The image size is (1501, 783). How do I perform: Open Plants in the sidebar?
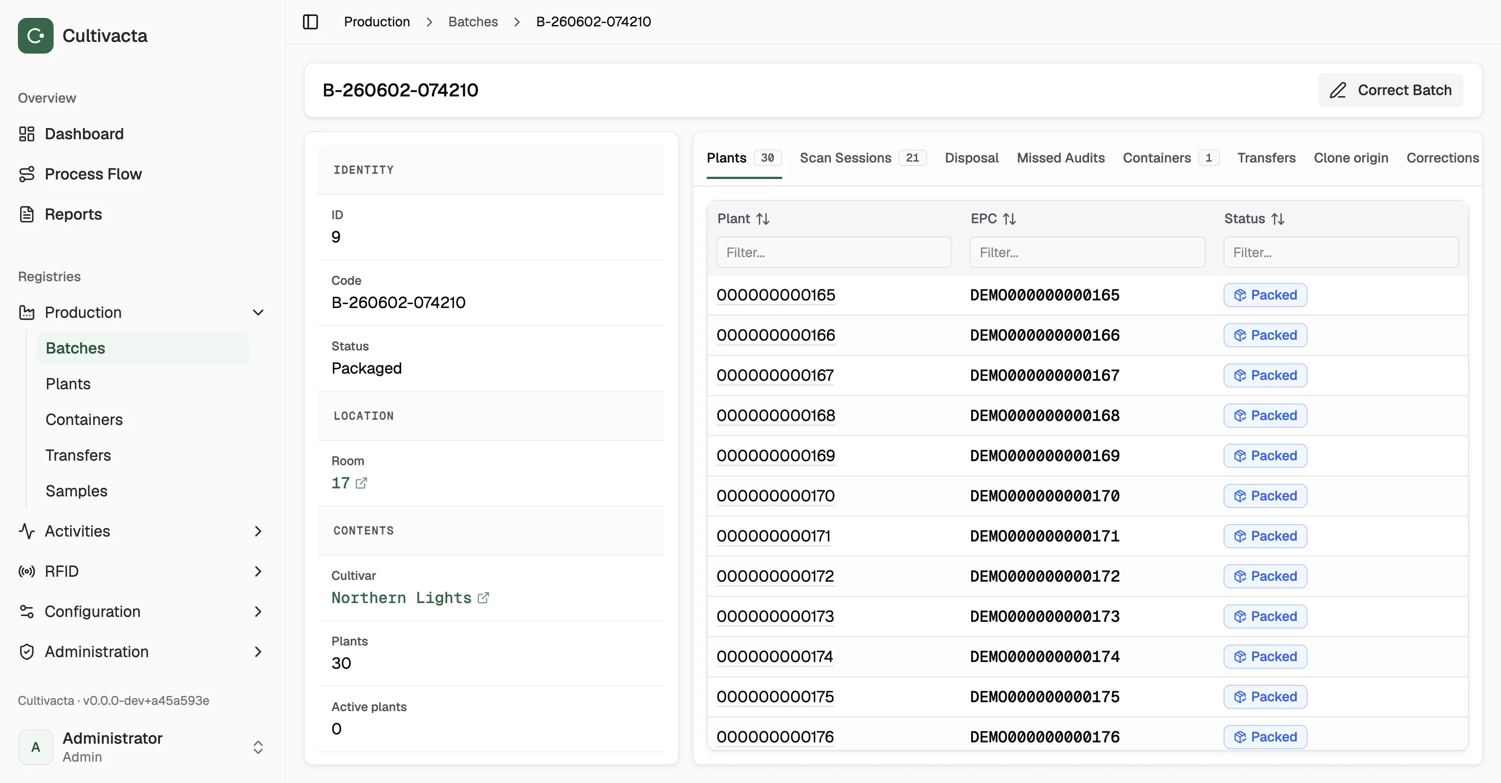68,384
